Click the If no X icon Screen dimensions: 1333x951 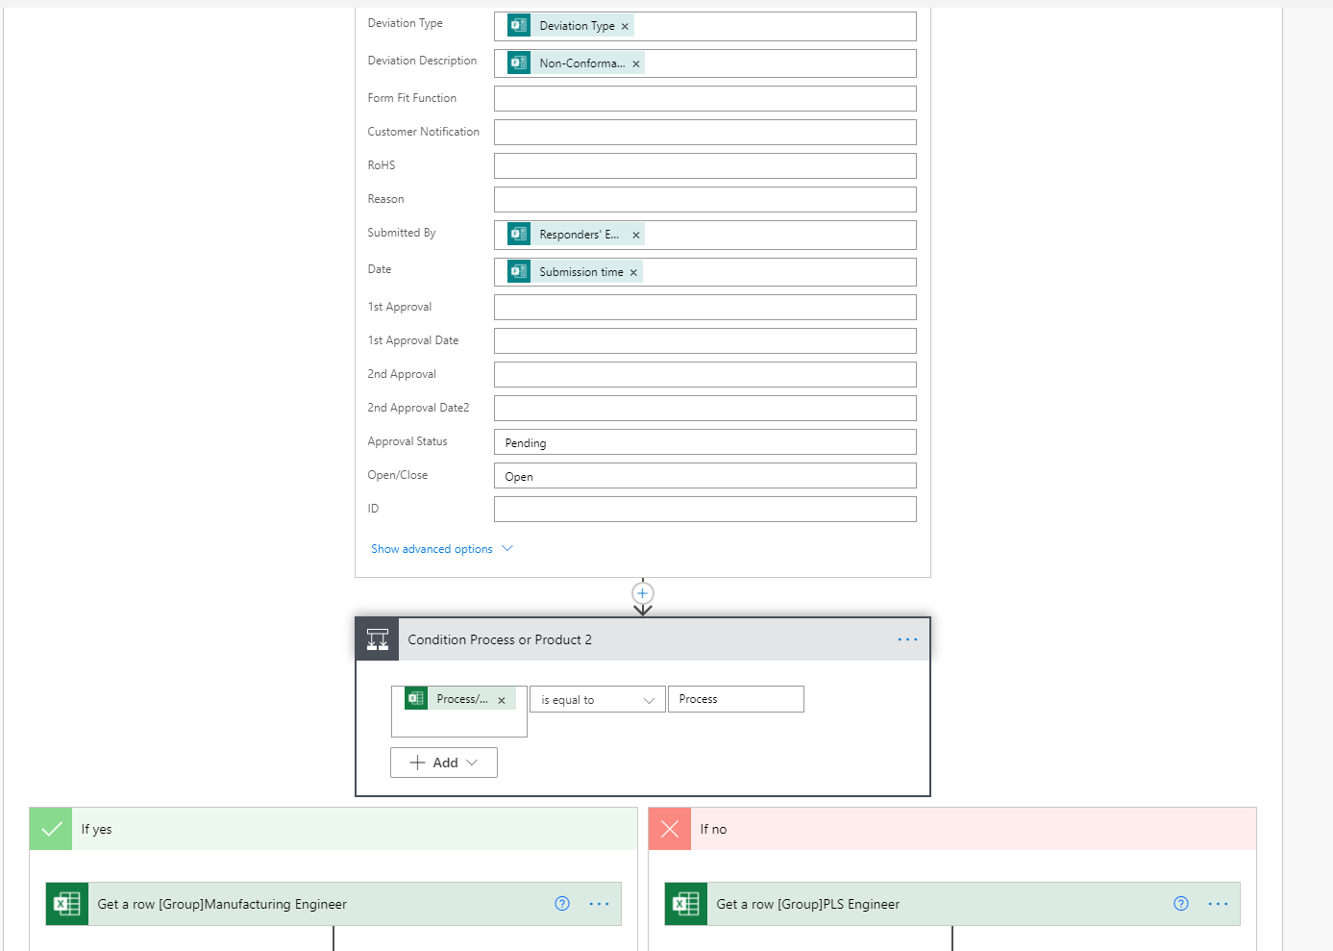point(670,829)
